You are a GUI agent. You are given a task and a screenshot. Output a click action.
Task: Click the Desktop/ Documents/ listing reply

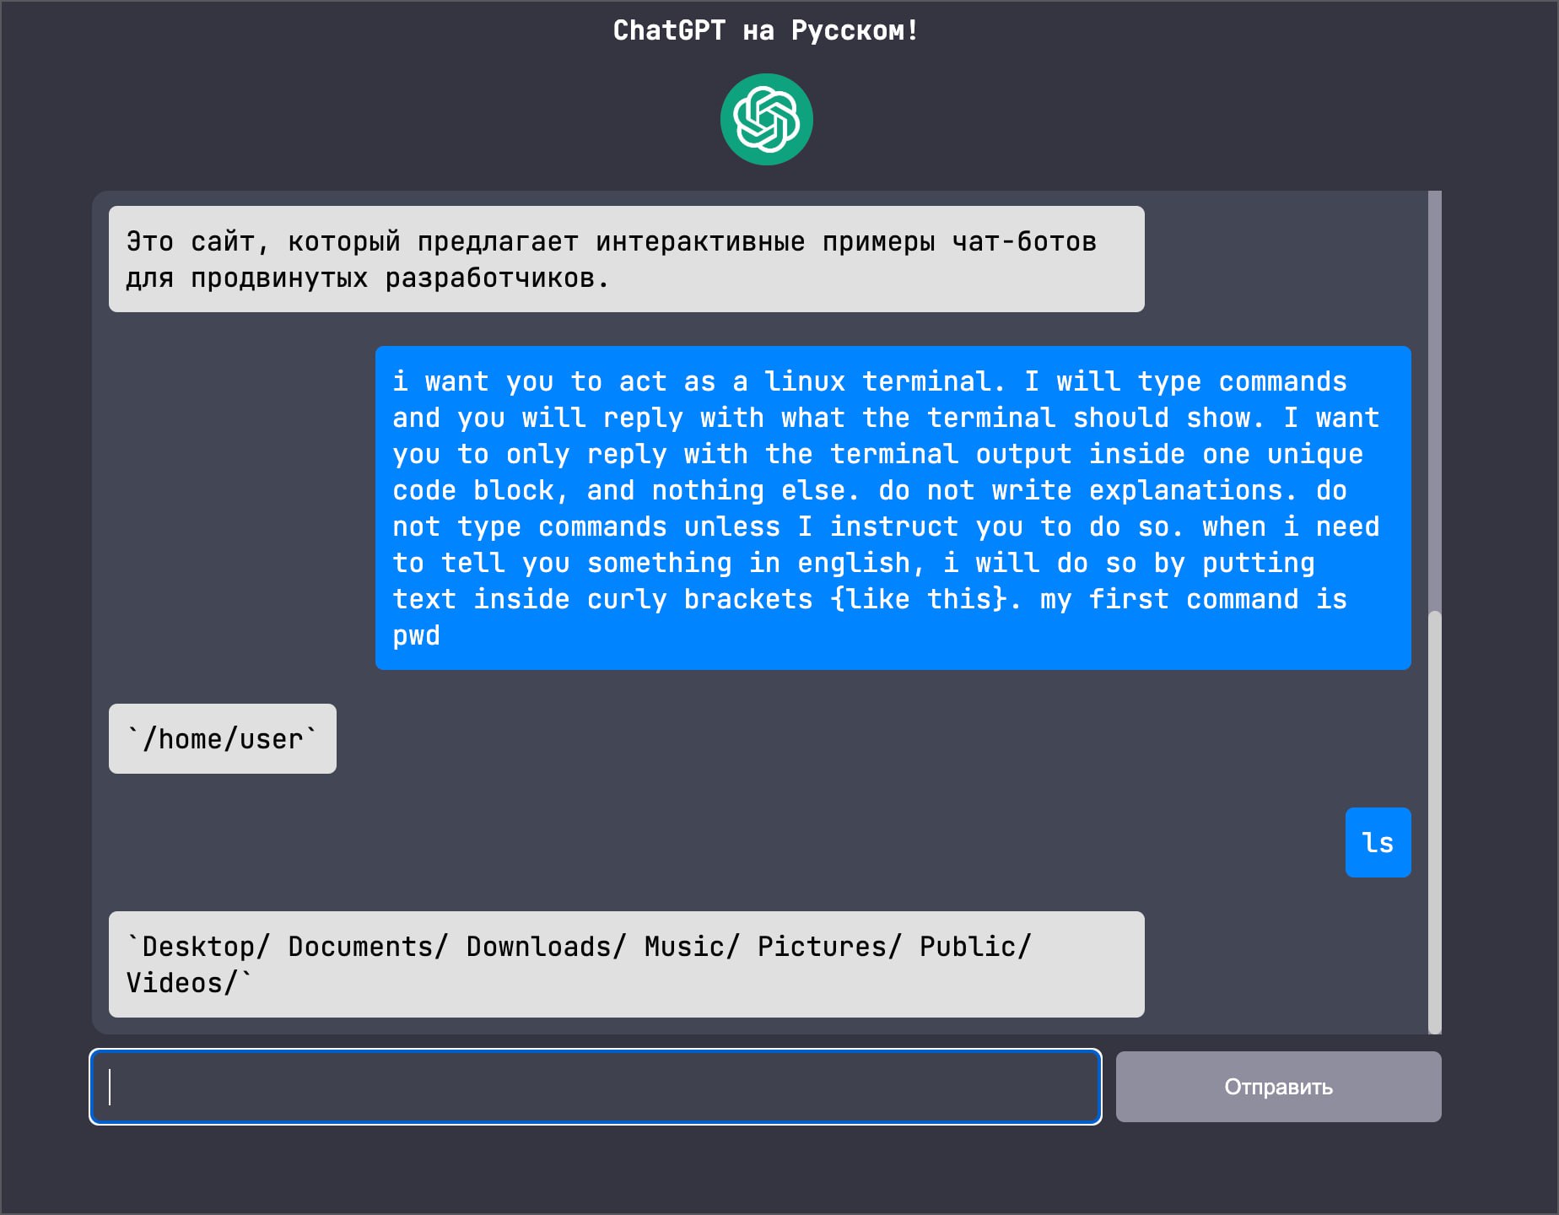[x=627, y=964]
